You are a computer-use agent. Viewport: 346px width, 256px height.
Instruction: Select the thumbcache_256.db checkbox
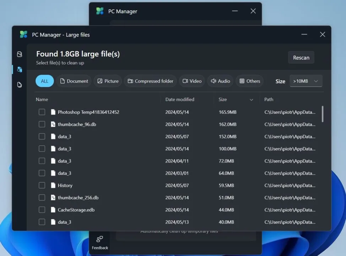pyautogui.click(x=42, y=198)
